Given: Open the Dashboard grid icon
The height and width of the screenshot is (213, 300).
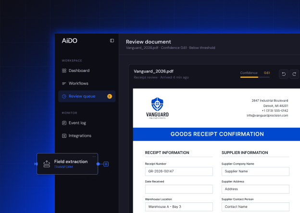Looking at the screenshot, I should pos(64,71).
